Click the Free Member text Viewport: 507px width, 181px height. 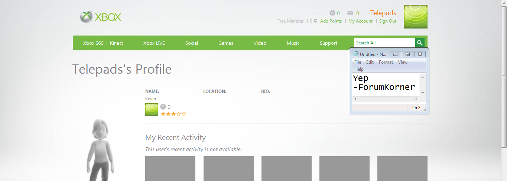click(290, 21)
